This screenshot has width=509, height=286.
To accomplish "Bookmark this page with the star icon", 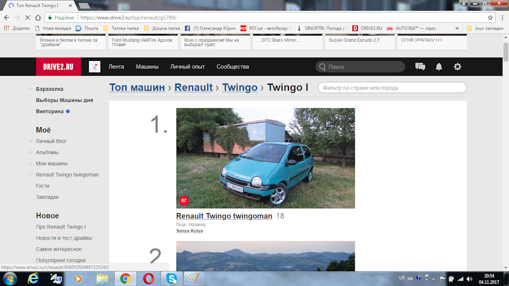I will point(490,17).
